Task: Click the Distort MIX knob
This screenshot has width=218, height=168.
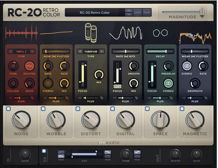Action: (99, 75)
